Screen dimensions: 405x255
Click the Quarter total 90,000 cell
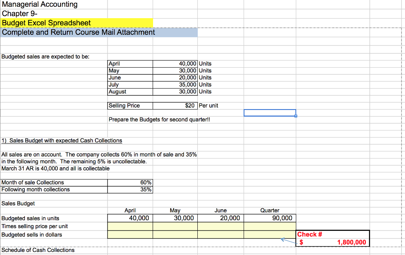click(270, 218)
